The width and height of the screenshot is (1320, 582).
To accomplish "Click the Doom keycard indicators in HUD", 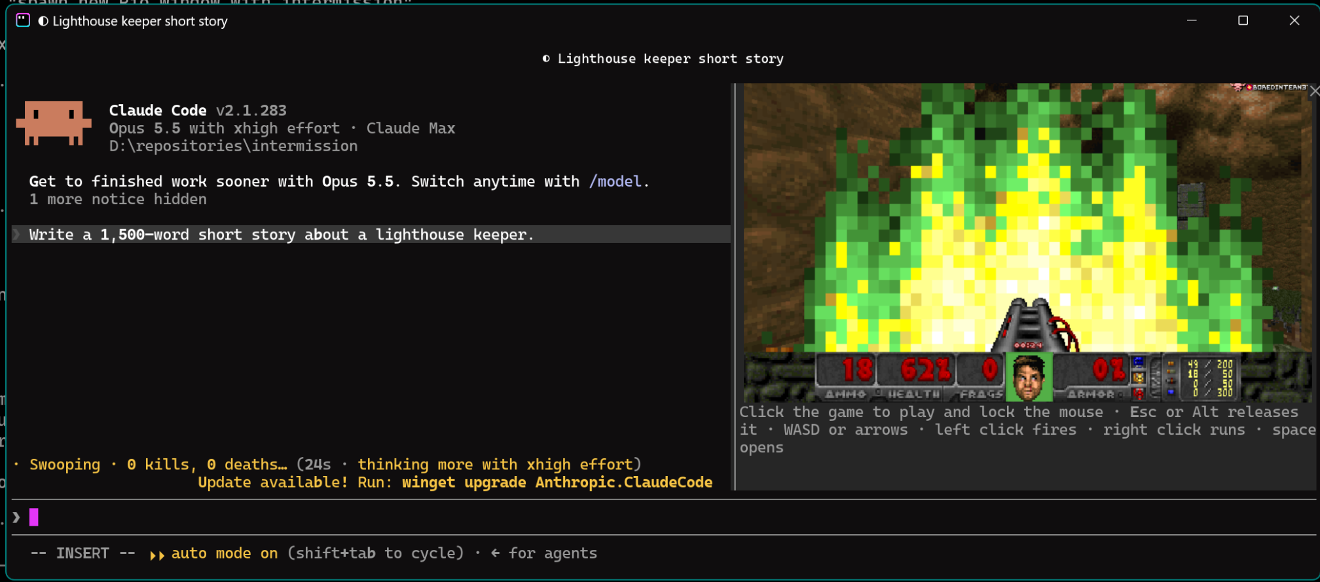I will pyautogui.click(x=1139, y=378).
